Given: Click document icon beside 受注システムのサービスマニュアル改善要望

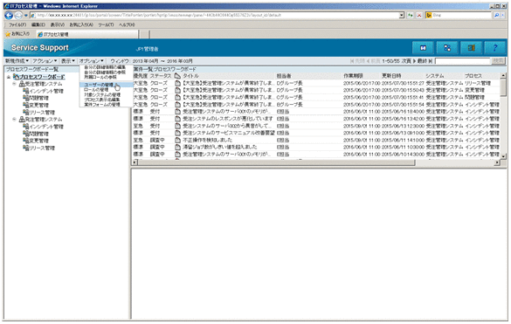Looking at the screenshot, I should pyautogui.click(x=177, y=133).
